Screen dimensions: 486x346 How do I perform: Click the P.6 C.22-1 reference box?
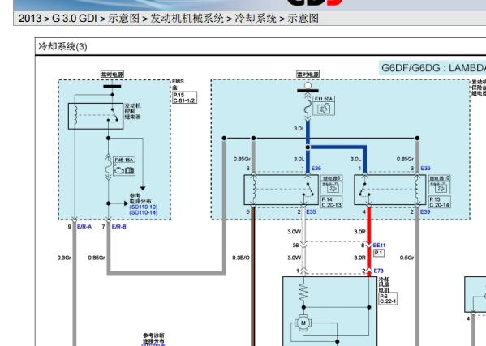(x=388, y=299)
